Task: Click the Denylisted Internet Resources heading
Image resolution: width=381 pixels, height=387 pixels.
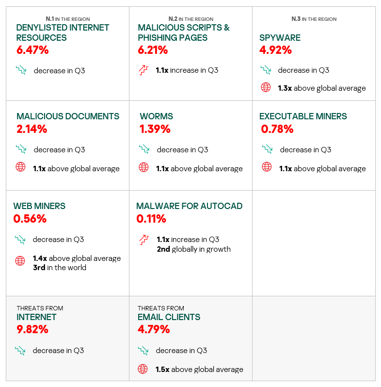Action: pyautogui.click(x=63, y=32)
